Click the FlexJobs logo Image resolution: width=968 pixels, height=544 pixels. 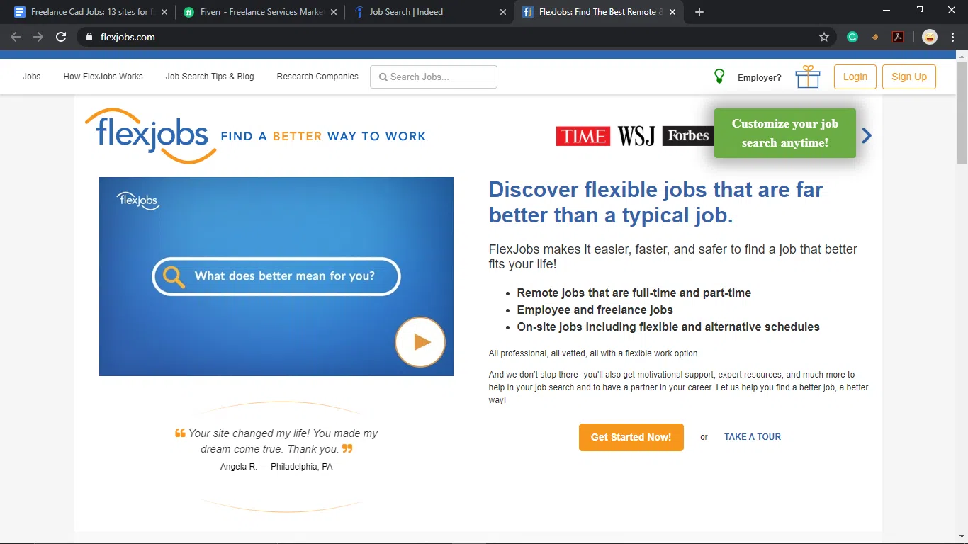coord(150,133)
